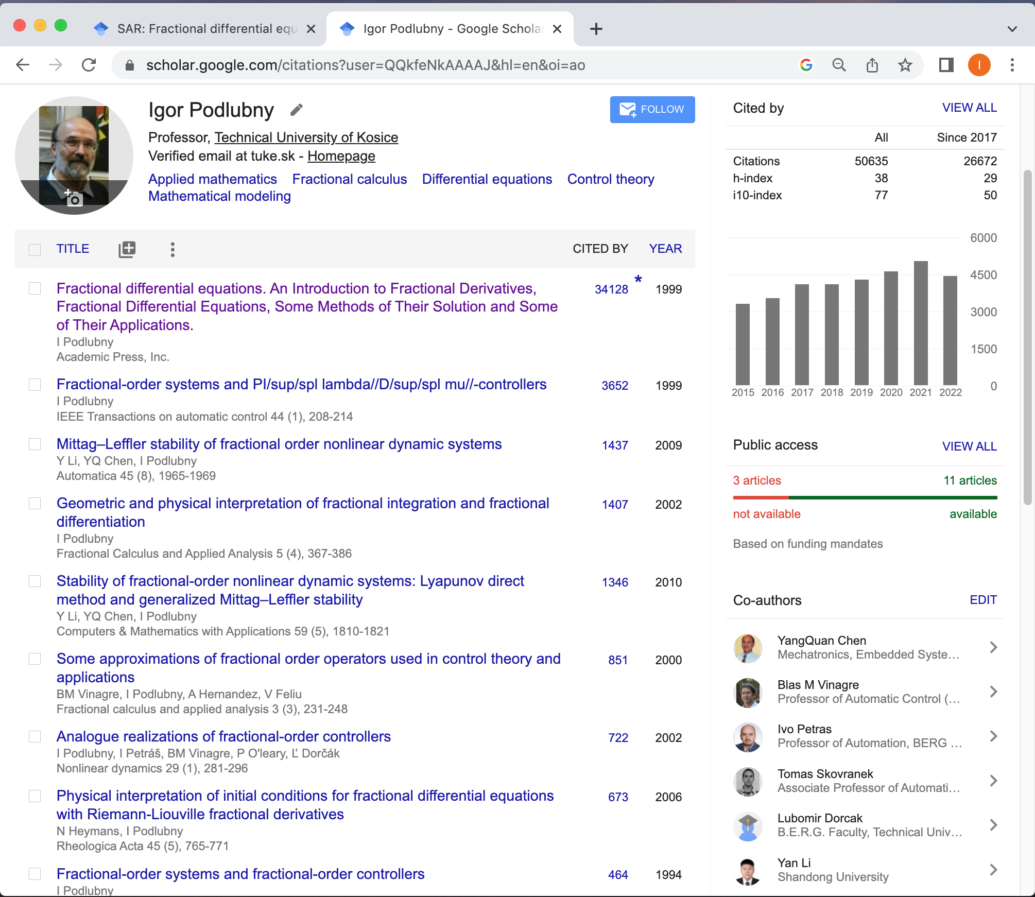Viewport: 1035px width, 897px height.
Task: Click the share icon in the address bar
Action: coord(872,65)
